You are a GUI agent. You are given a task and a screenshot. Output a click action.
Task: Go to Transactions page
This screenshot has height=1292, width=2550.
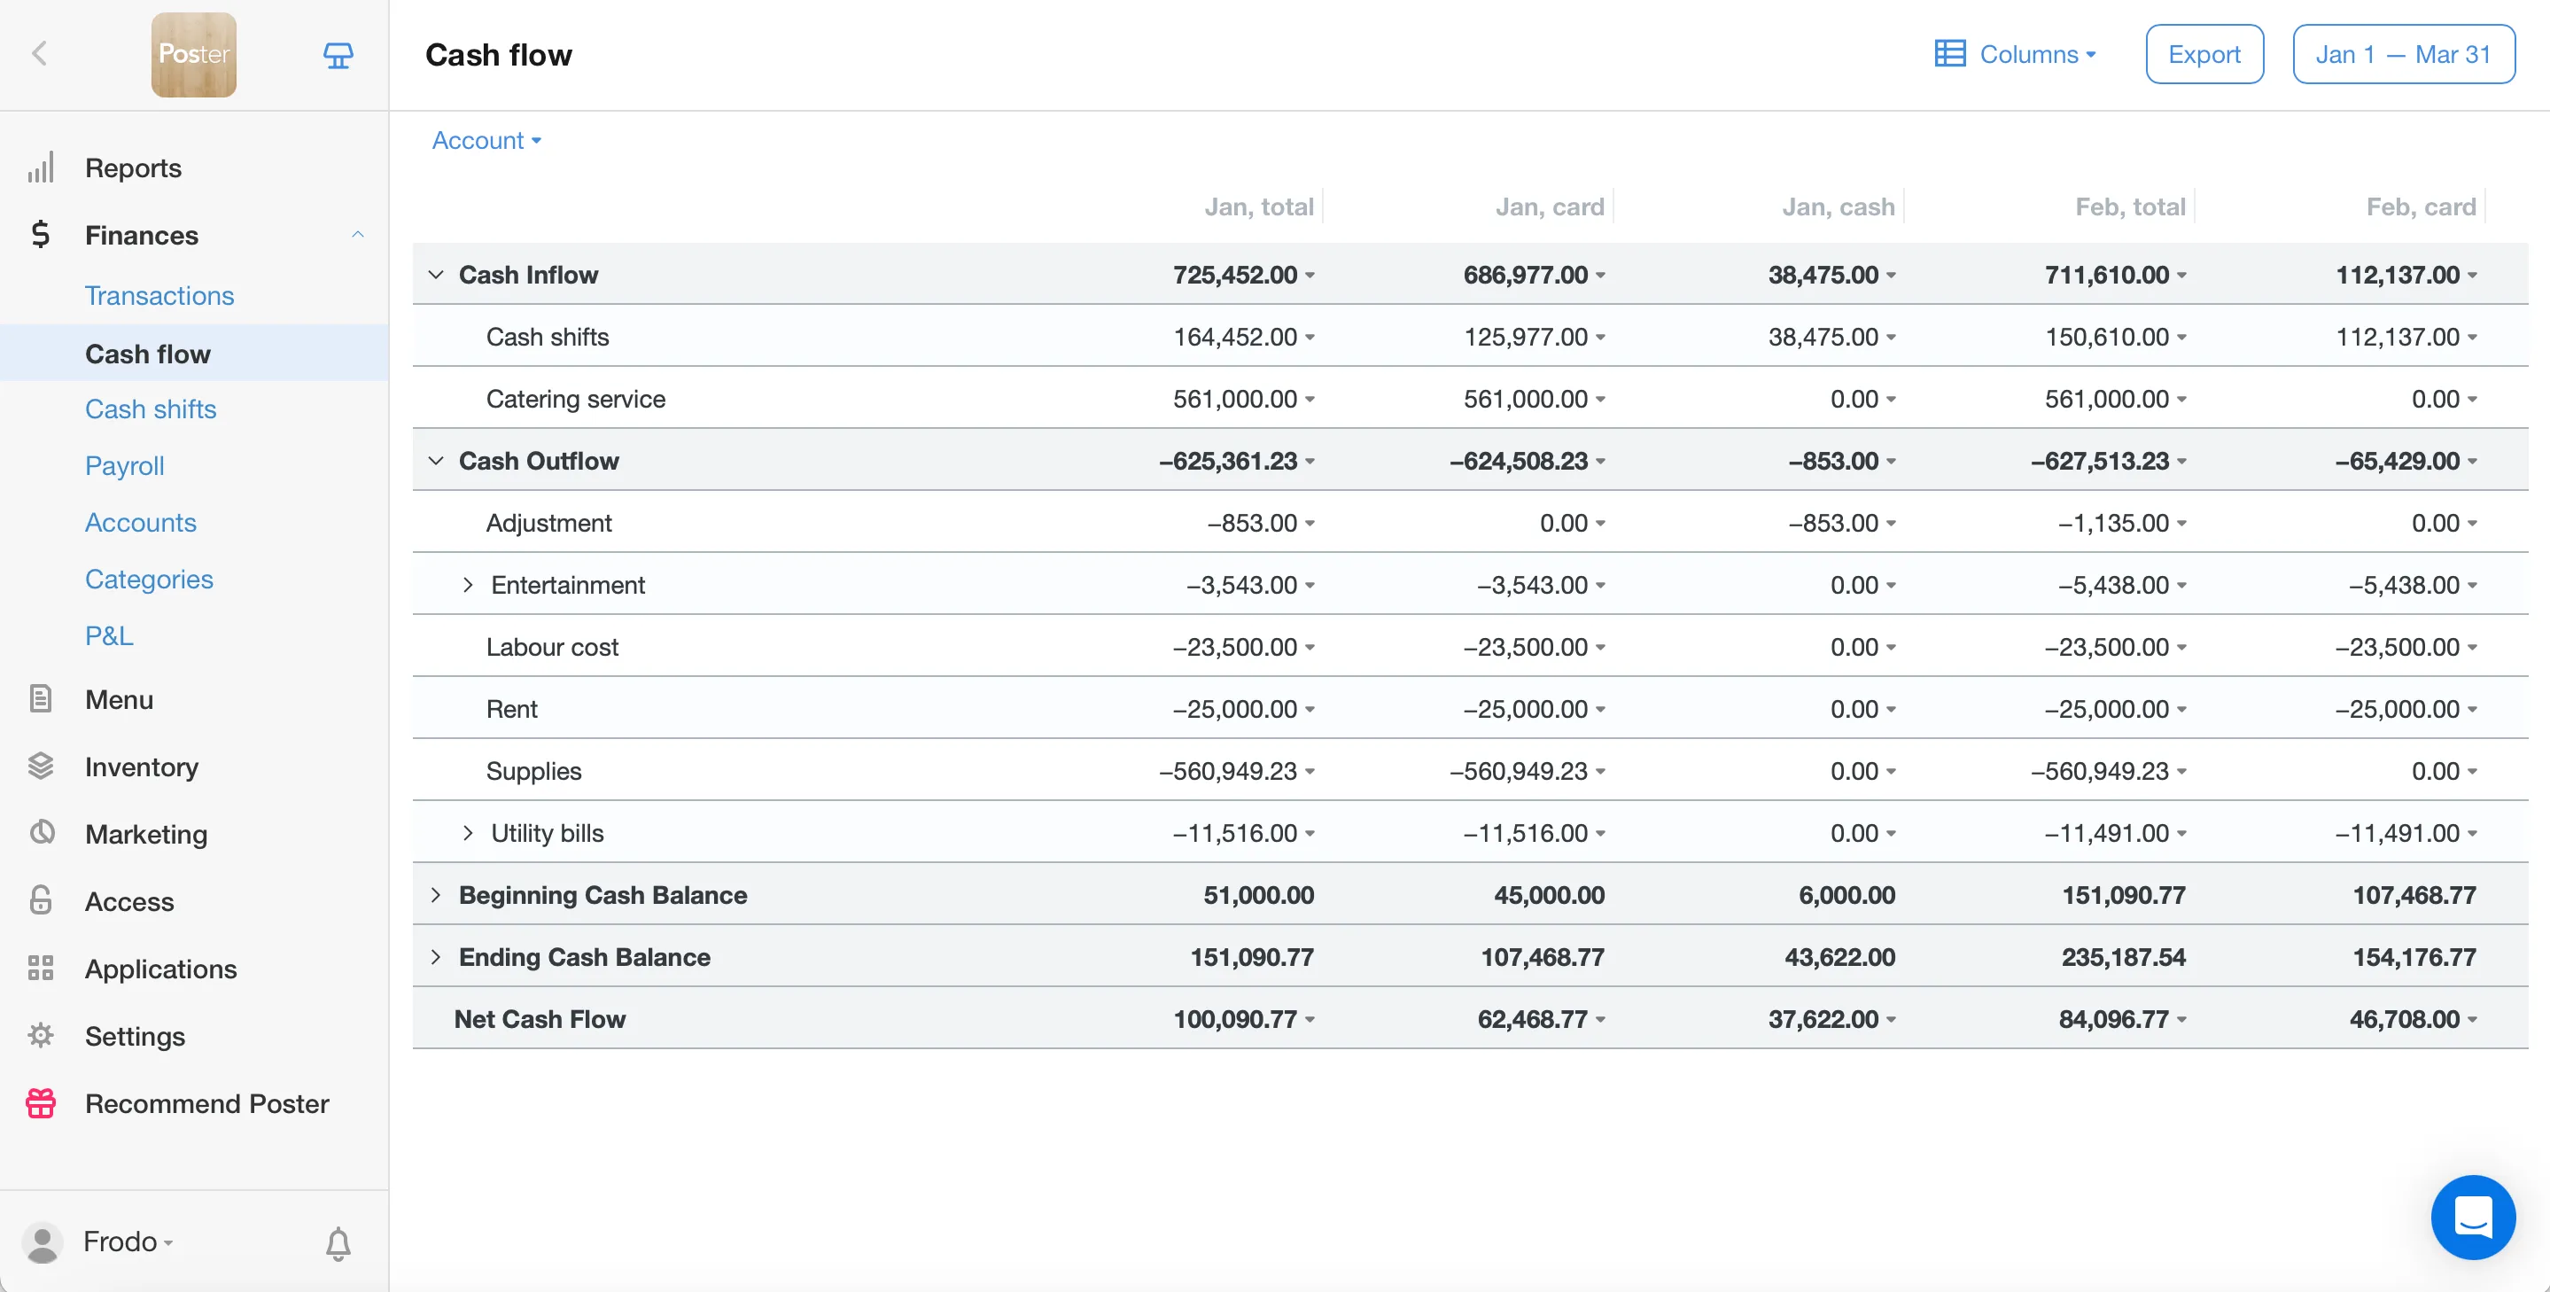(x=159, y=295)
